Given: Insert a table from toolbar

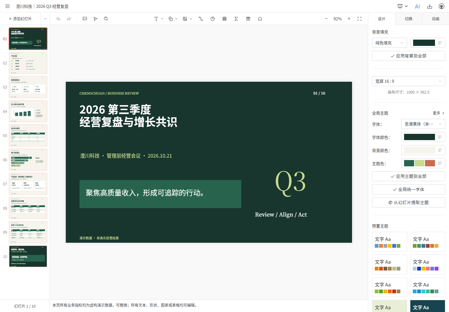Looking at the screenshot, I should click(x=224, y=19).
